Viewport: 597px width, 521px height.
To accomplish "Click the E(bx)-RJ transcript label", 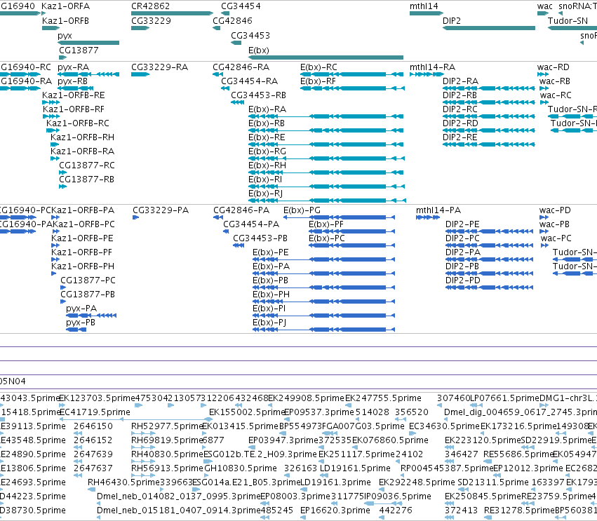I will 265,194.
